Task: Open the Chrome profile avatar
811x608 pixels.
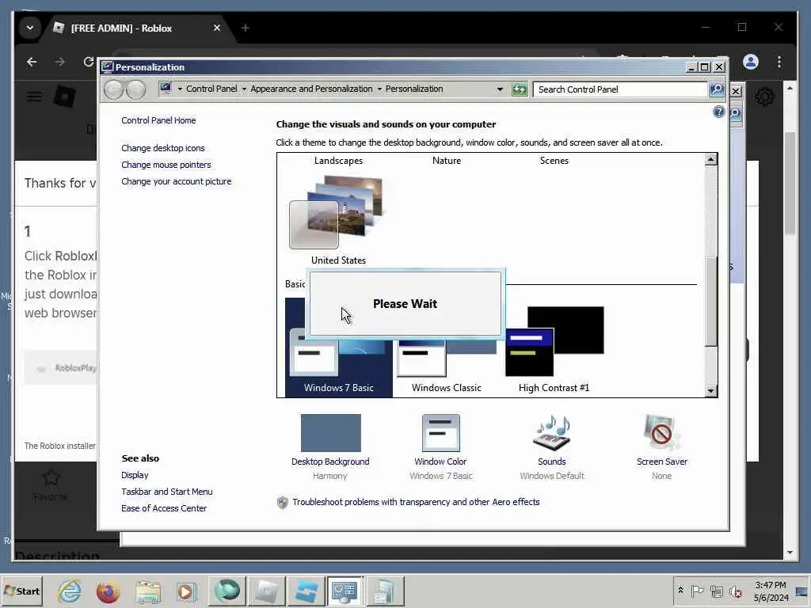Action: pyautogui.click(x=751, y=62)
